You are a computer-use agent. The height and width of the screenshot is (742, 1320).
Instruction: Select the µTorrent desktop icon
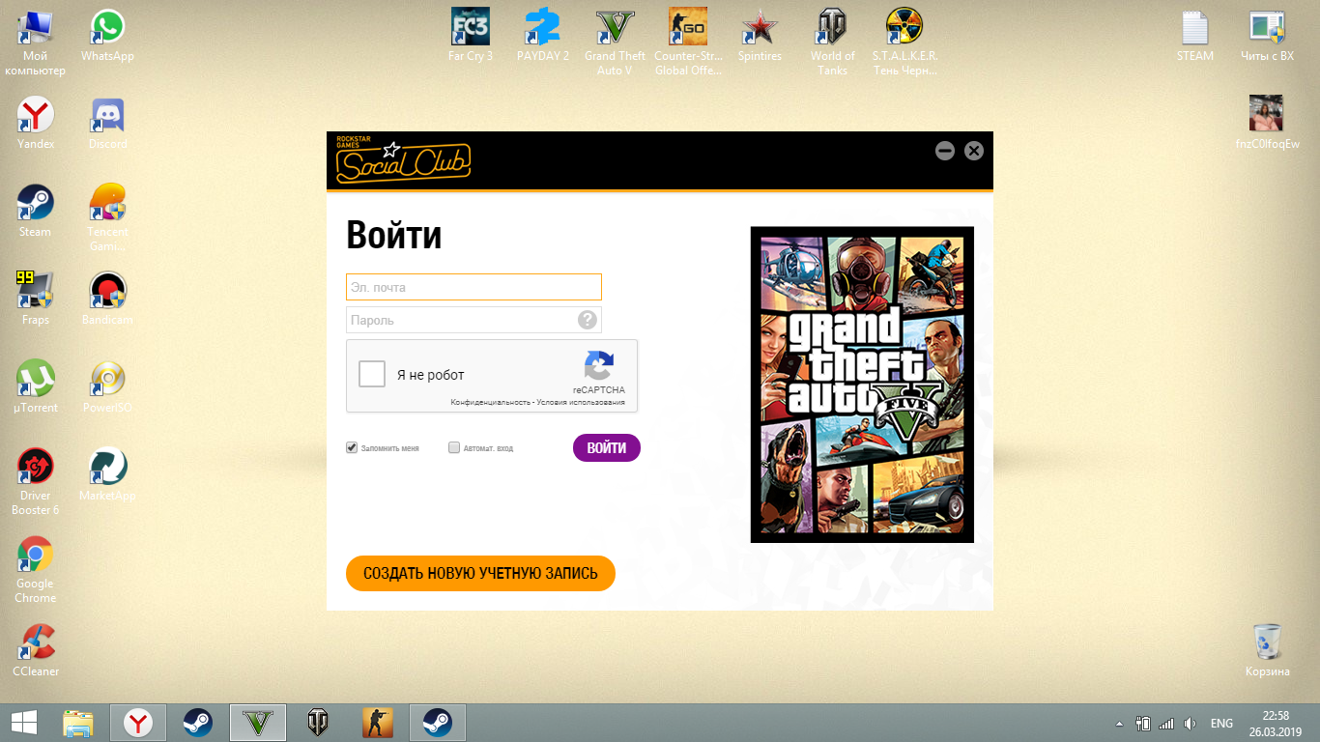tap(36, 387)
